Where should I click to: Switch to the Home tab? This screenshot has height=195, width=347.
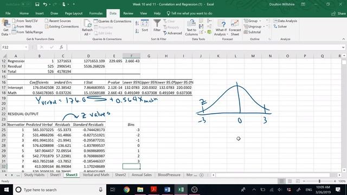pyautogui.click(x=24, y=13)
